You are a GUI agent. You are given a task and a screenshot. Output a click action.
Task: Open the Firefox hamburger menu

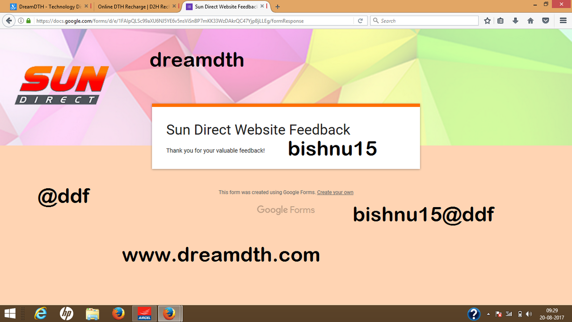coord(563,21)
